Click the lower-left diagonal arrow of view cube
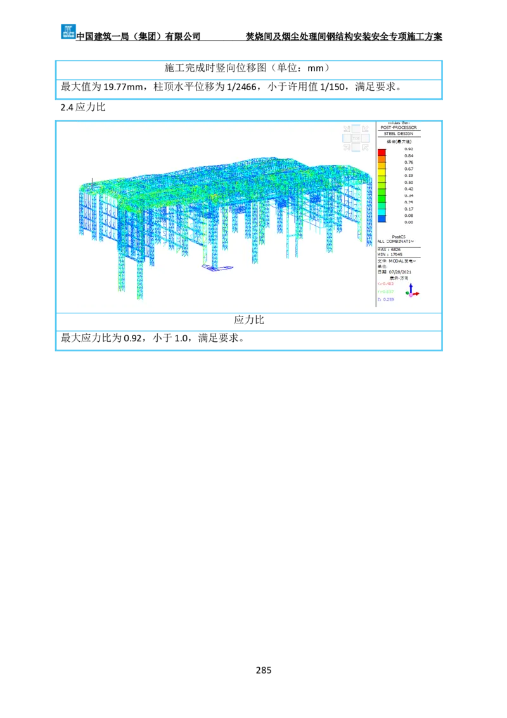The width and height of the screenshot is (507, 718). (347, 147)
